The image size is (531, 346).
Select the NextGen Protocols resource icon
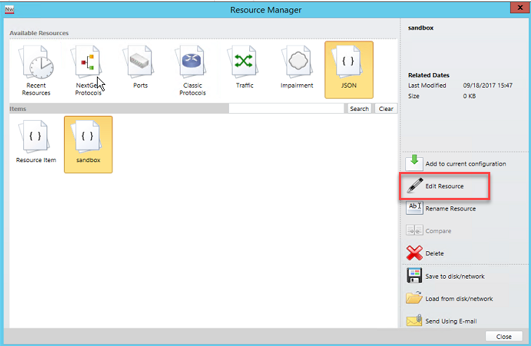(88, 69)
